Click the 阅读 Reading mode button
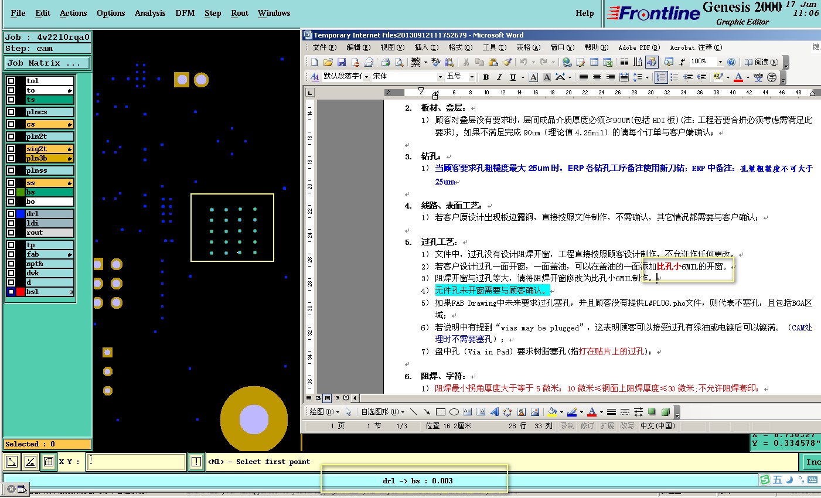This screenshot has height=498, width=821. tap(761, 62)
